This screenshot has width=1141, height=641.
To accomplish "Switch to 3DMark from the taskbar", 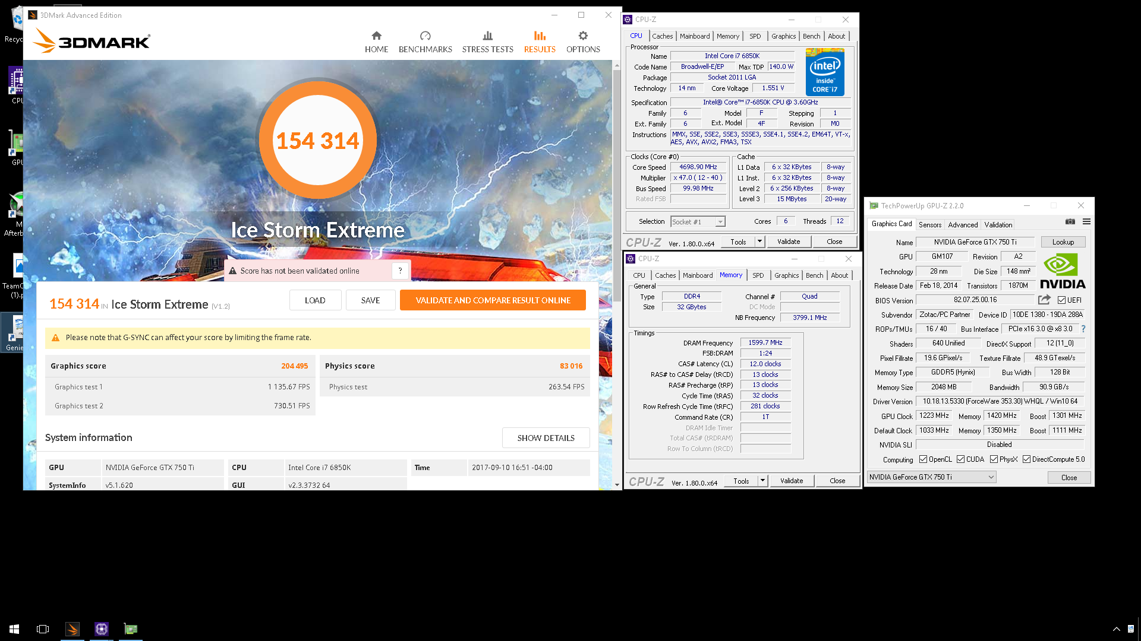I will [72, 629].
